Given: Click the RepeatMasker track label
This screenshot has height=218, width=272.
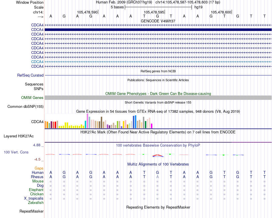Looking at the screenshot, I should tap(31, 211).
